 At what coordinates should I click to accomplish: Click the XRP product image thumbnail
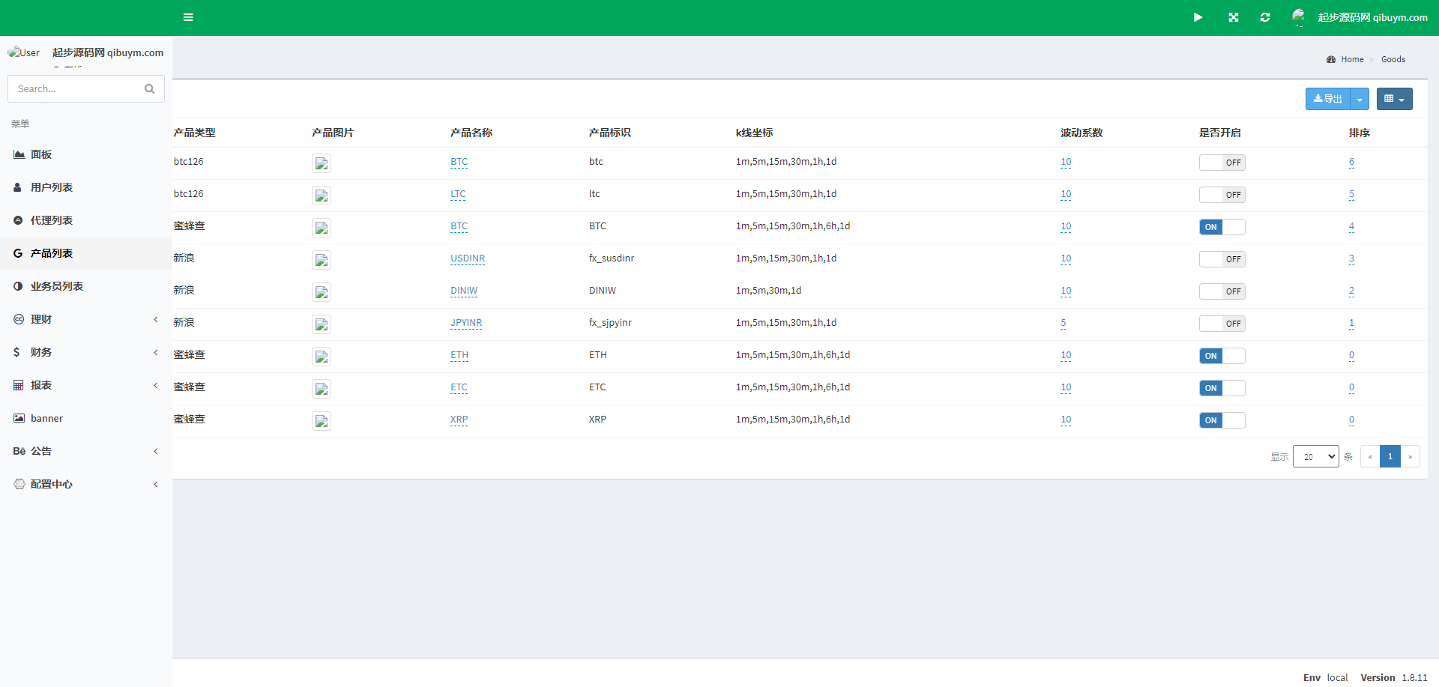322,421
